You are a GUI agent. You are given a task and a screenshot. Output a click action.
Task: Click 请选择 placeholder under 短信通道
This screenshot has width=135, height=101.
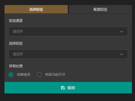[18, 31]
